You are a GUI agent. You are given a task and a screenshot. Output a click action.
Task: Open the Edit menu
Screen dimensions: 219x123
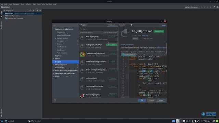pyautogui.click(x=5, y=4)
